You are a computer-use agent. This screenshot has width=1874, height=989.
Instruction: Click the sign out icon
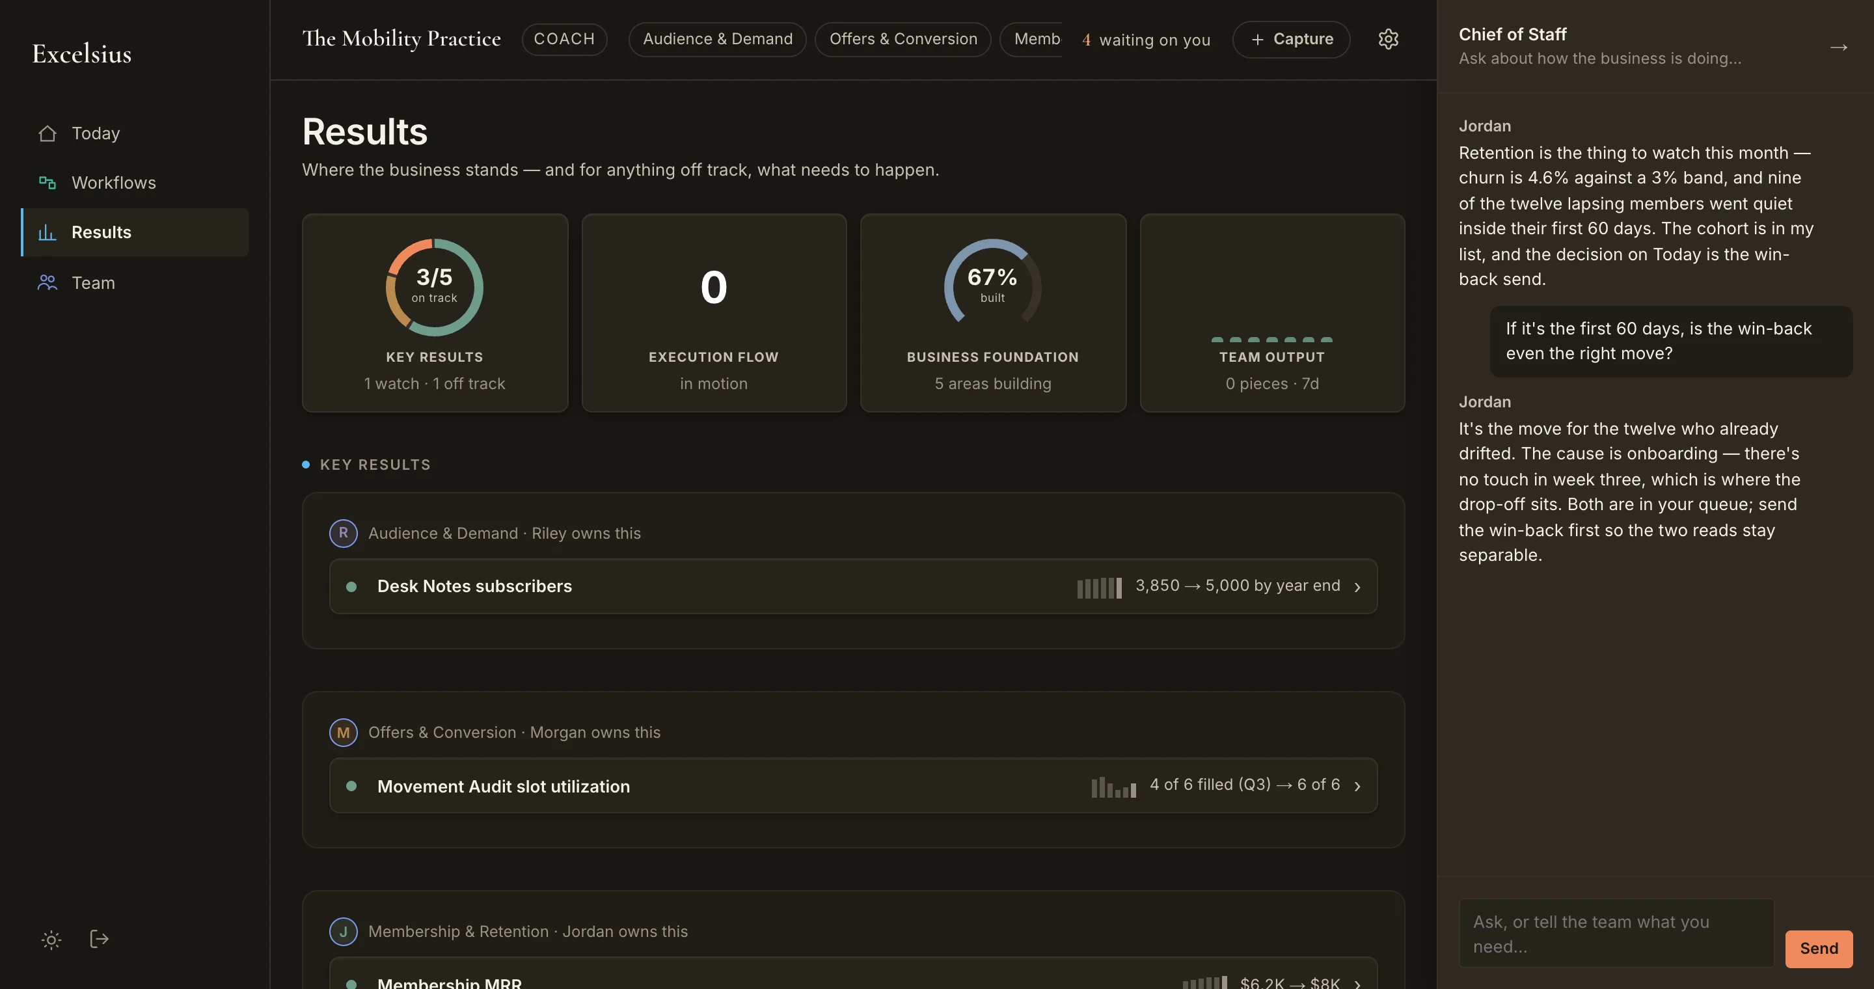point(99,939)
